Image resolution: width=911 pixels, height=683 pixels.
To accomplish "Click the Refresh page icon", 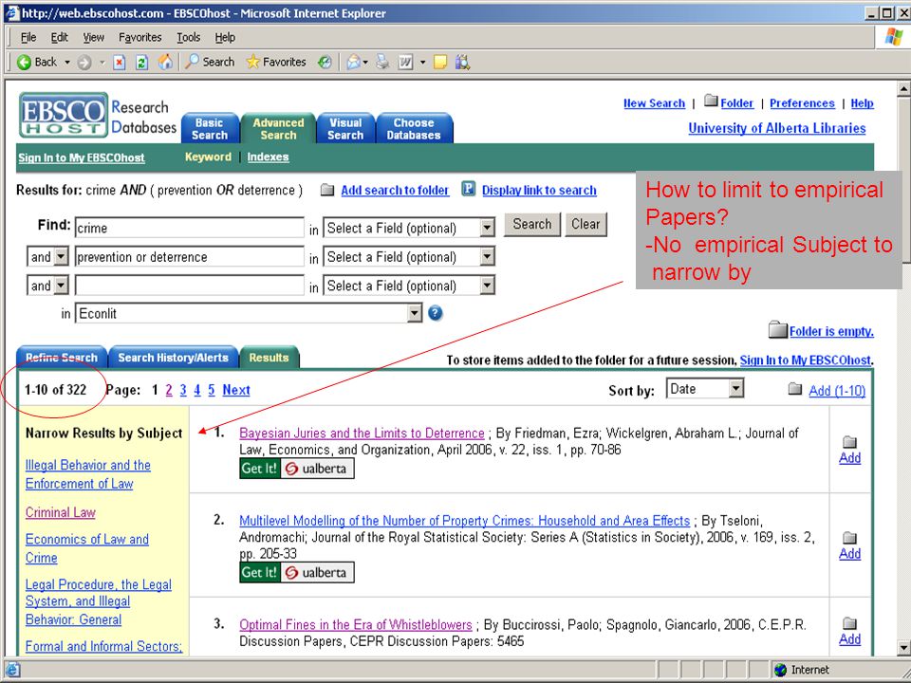I will pos(141,63).
